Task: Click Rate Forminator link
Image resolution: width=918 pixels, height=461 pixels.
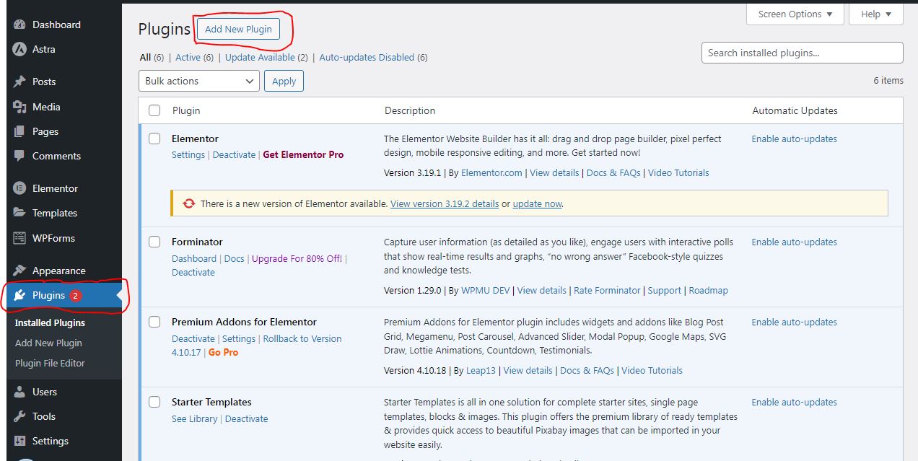Action: 607,290
